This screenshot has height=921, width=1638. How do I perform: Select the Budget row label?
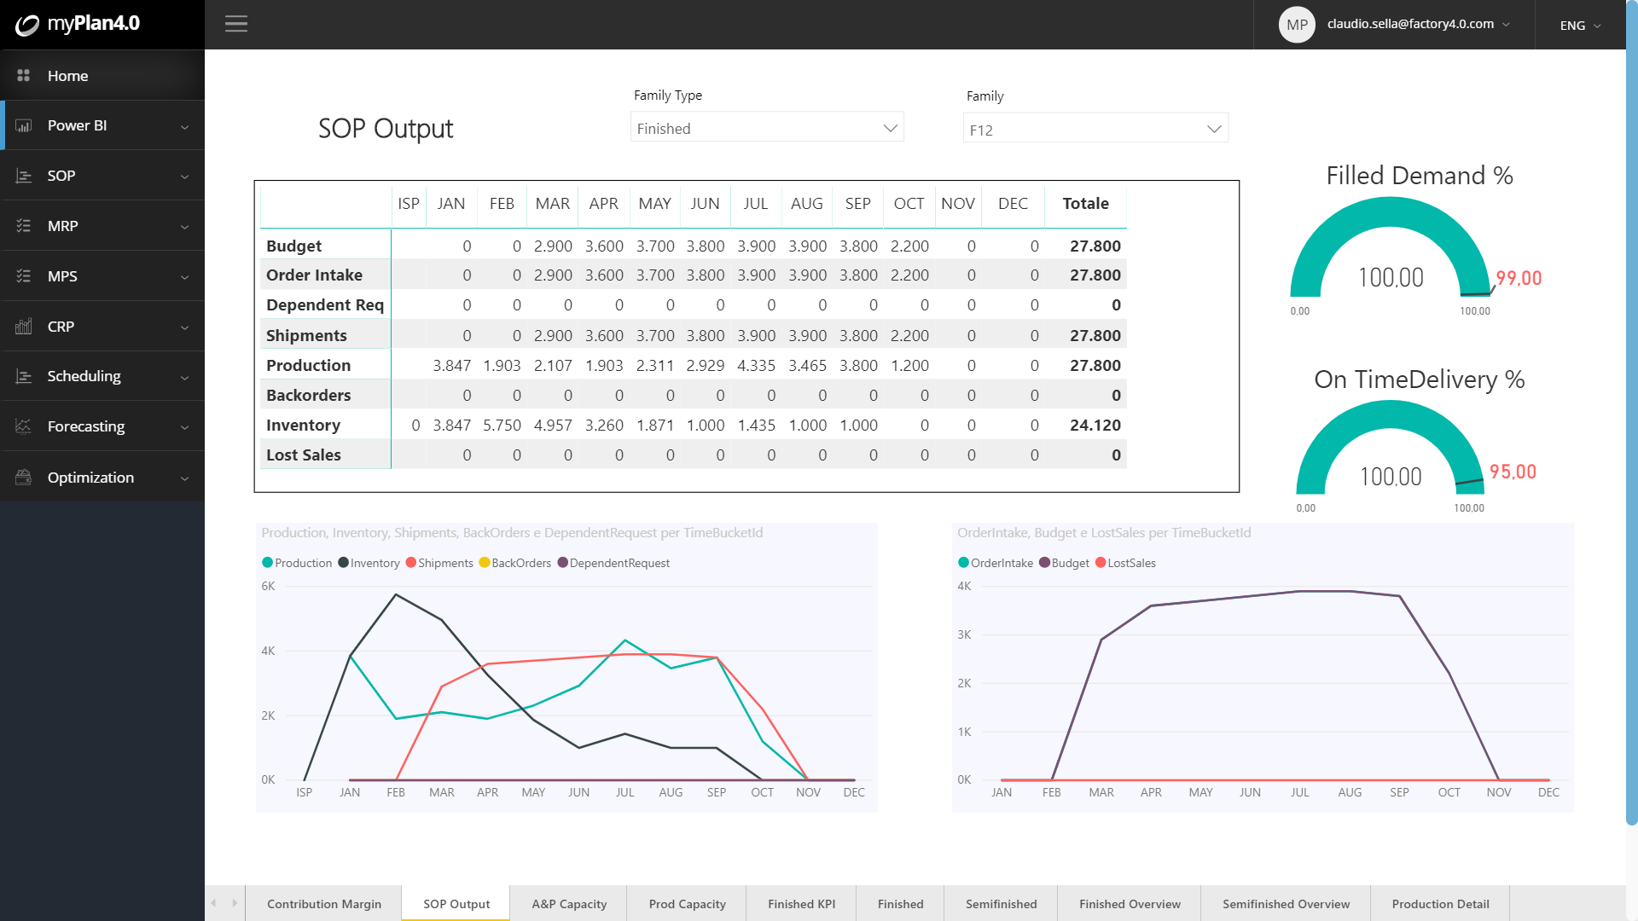coord(293,246)
